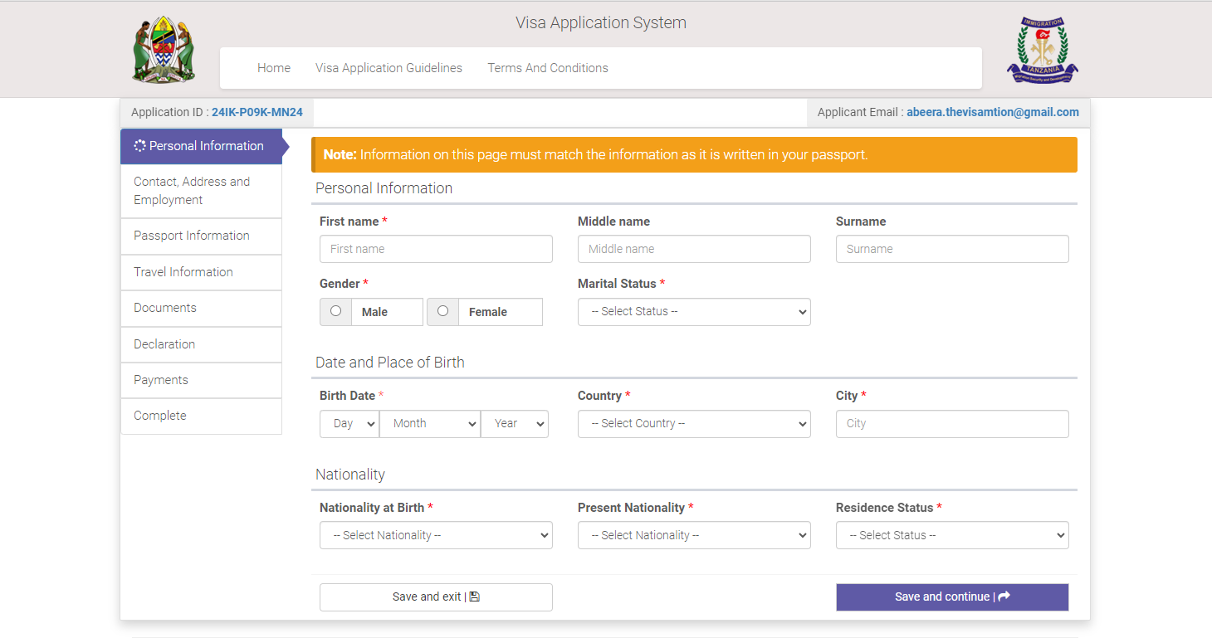1212x638 pixels.
Task: Click the Tanzania coat of arms logo
Action: point(164,49)
